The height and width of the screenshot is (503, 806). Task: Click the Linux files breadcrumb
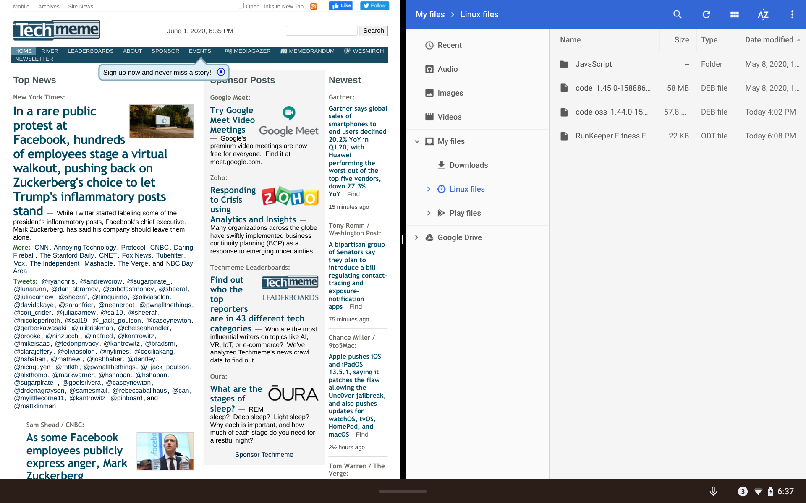tap(479, 14)
